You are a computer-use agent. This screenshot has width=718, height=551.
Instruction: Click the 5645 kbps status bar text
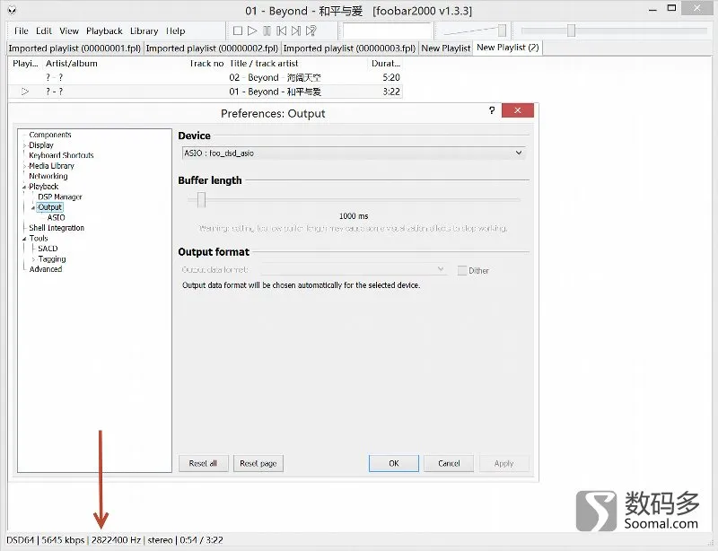(x=63, y=540)
